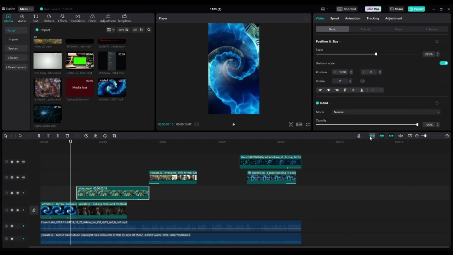
Task: Toggle the main track magnet icon
Action: pos(372,136)
